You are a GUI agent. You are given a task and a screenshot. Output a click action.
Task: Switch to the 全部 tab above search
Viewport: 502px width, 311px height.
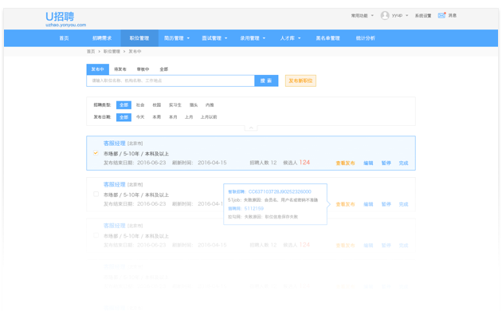(x=164, y=69)
